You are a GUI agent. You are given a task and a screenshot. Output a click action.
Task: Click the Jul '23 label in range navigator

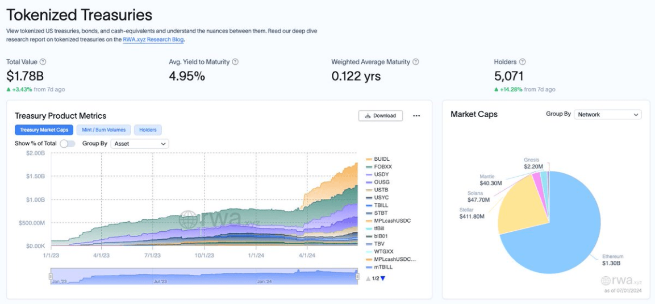160,281
